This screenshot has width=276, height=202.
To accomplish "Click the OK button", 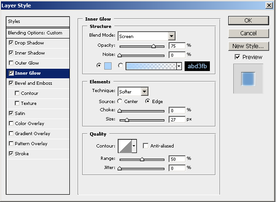I will pos(248,21).
